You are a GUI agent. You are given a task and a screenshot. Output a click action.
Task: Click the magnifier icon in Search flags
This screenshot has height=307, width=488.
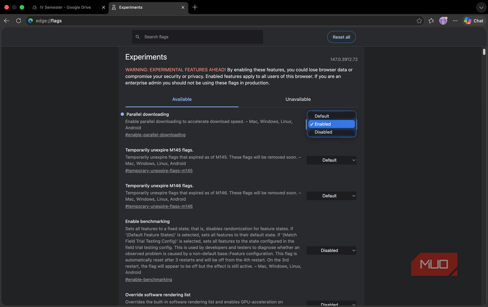(x=138, y=37)
